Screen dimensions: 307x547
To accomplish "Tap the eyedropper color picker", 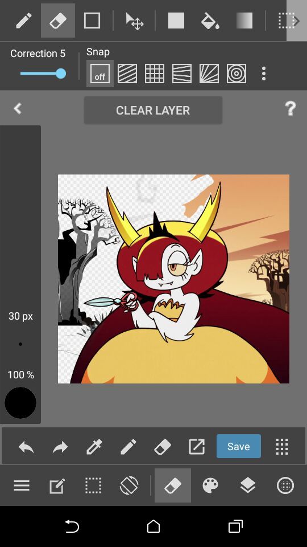I will click(x=94, y=447).
